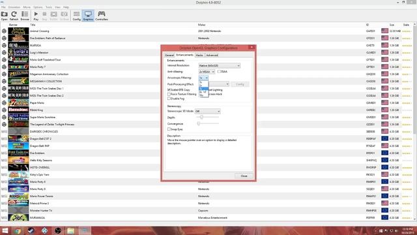
Task: Switch to the Hacks tab
Action: click(x=199, y=55)
